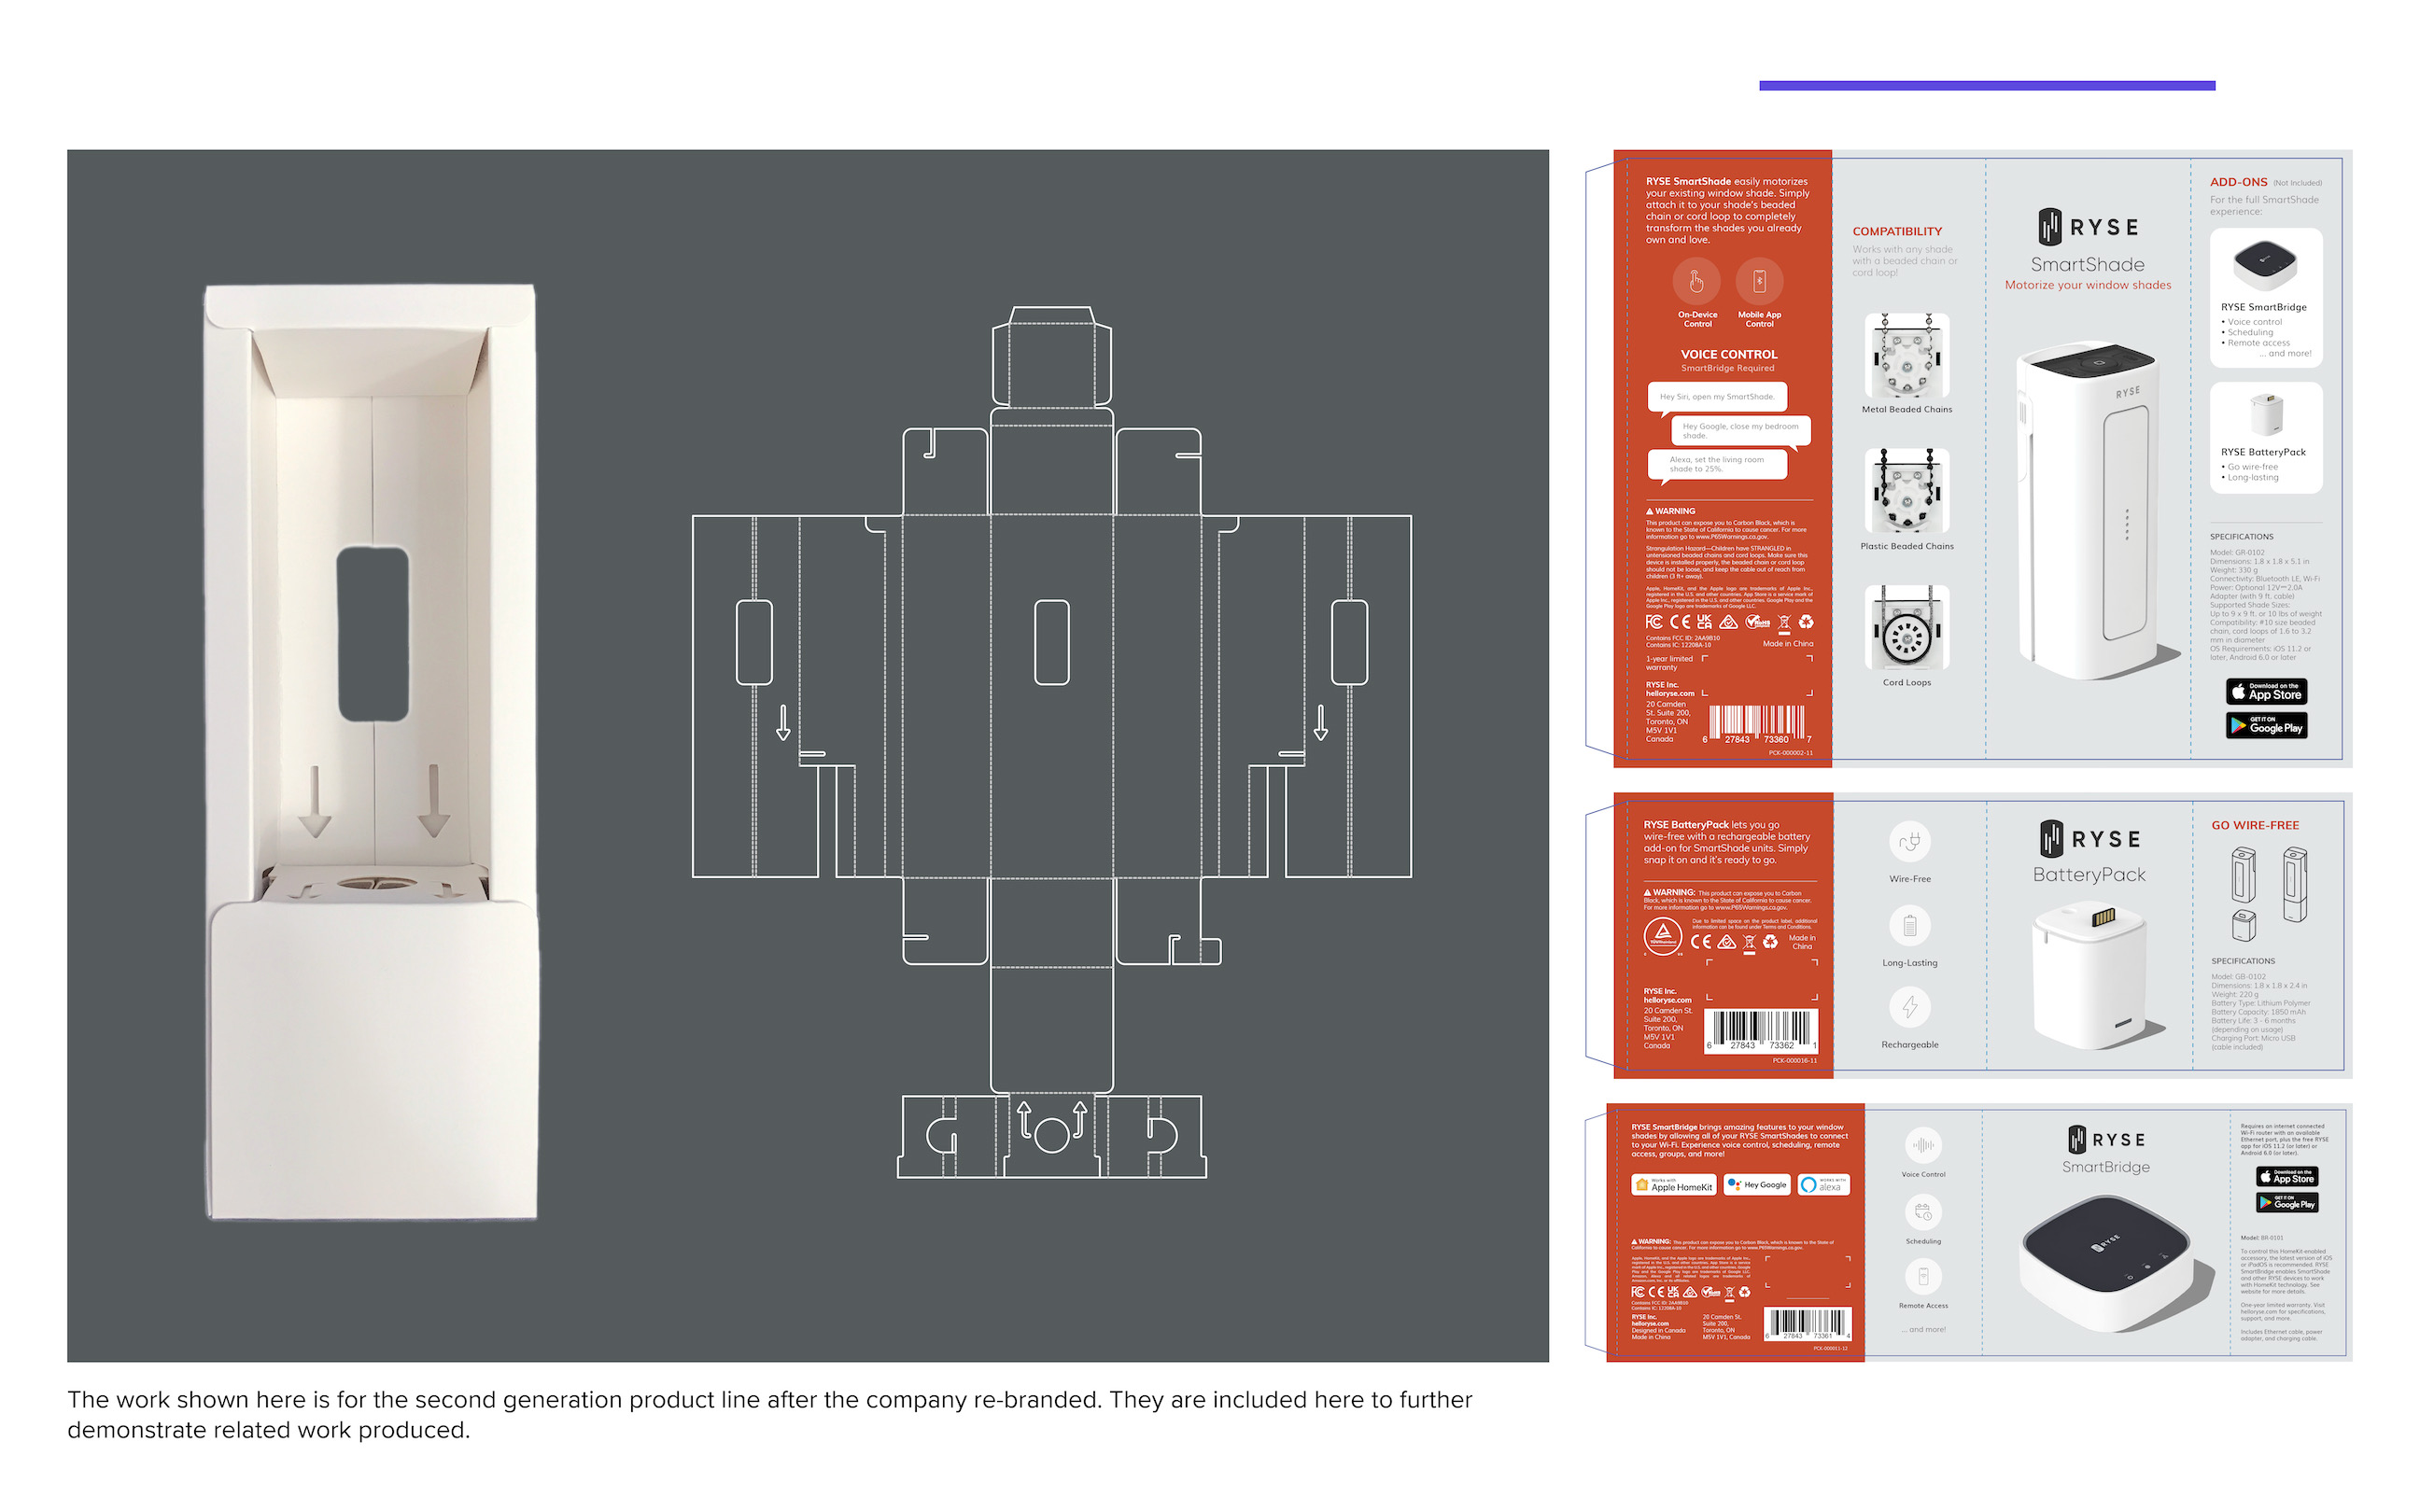The height and width of the screenshot is (1512, 2420).
Task: Click the Hey Google badge
Action: click(x=1757, y=1185)
